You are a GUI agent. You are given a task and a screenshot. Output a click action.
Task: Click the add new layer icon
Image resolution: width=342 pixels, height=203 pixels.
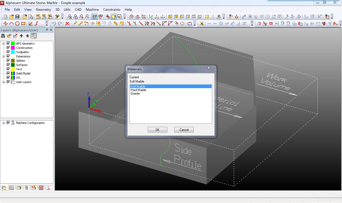pyautogui.click(x=9, y=36)
